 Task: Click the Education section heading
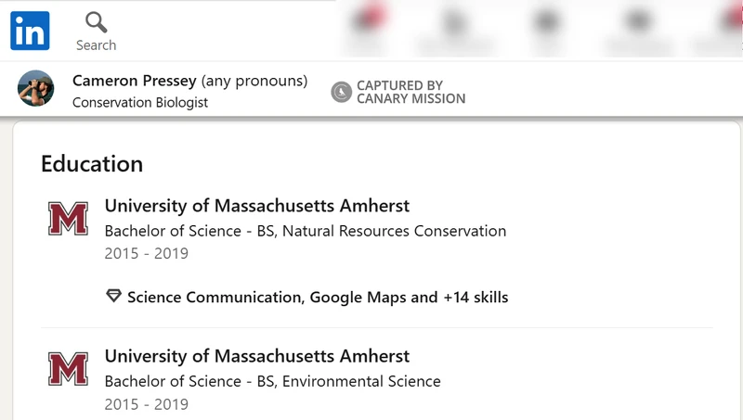(92, 164)
